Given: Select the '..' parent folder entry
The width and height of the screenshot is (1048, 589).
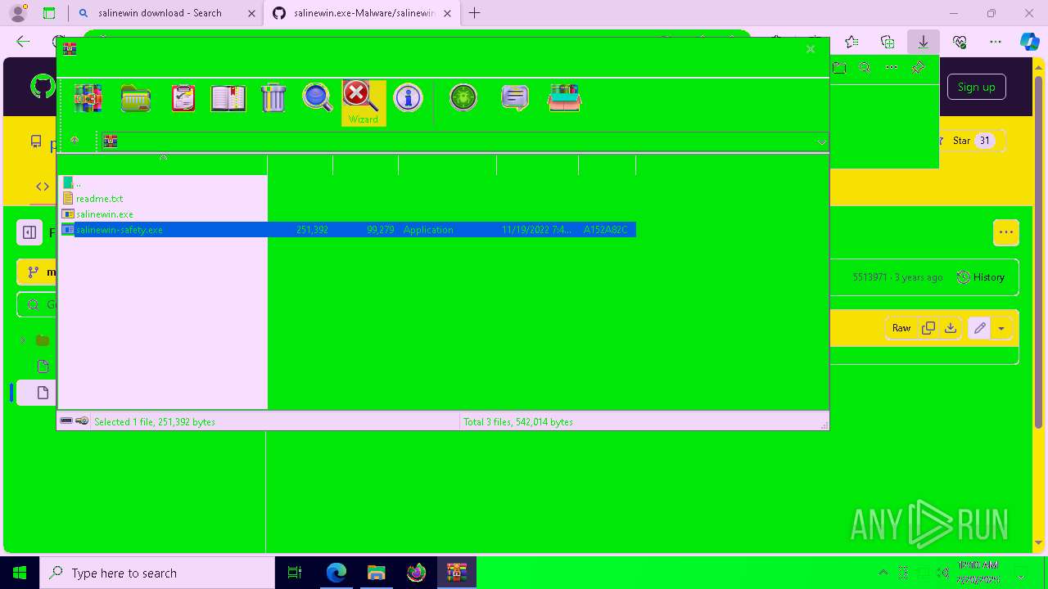Looking at the screenshot, I should tap(79, 183).
